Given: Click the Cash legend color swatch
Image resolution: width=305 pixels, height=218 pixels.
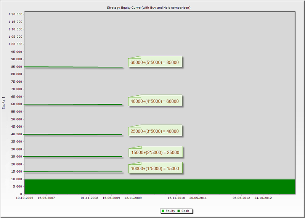Looking at the screenshot, I should pyautogui.click(x=178, y=211).
